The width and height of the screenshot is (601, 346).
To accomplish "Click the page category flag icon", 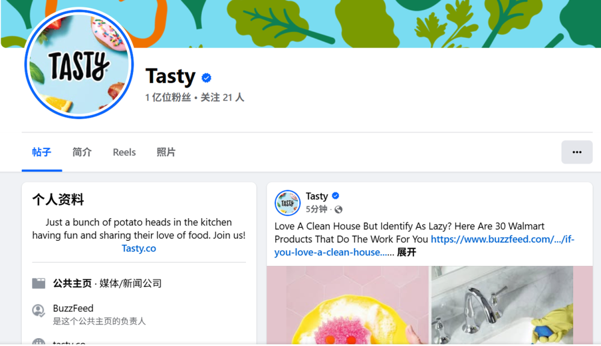I will pos(38,283).
